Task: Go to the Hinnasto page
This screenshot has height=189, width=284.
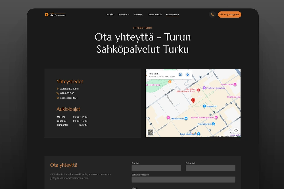Action: coord(138,14)
